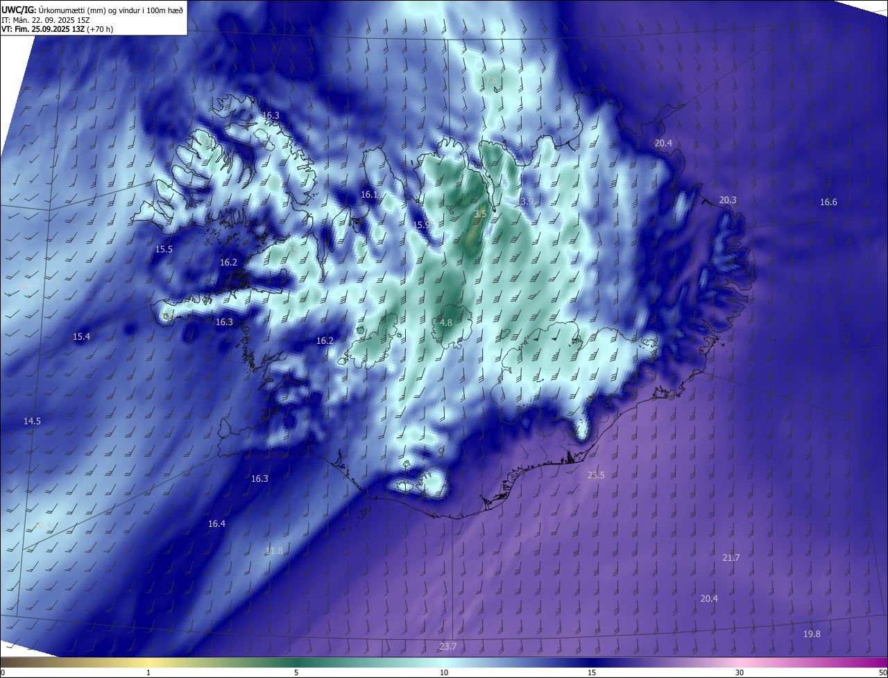The height and width of the screenshot is (678, 888).
Task: Select the 16.1 wind value label
Action: pos(369,195)
